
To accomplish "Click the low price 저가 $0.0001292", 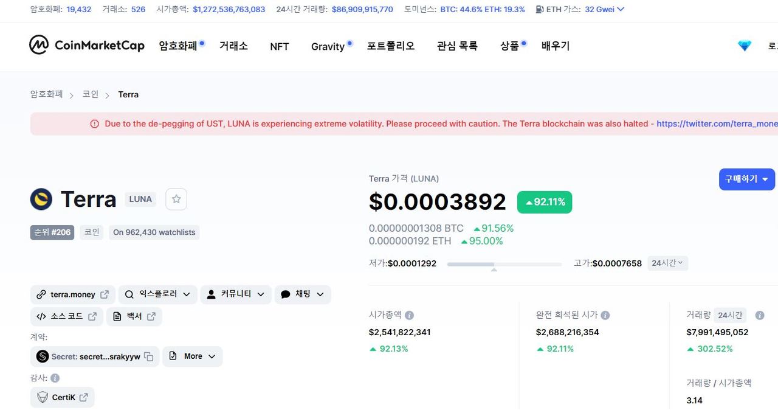I will click(403, 263).
